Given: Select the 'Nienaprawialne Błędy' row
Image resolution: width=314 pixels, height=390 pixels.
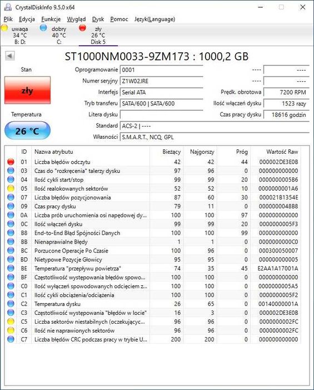Looking at the screenshot, I should [x=153, y=242].
